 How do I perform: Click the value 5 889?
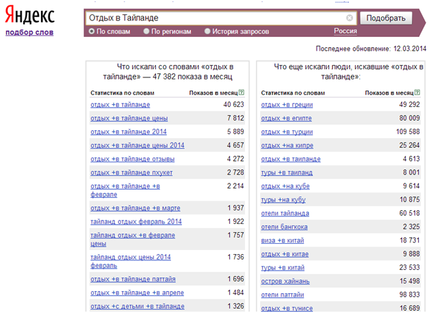pos(235,132)
